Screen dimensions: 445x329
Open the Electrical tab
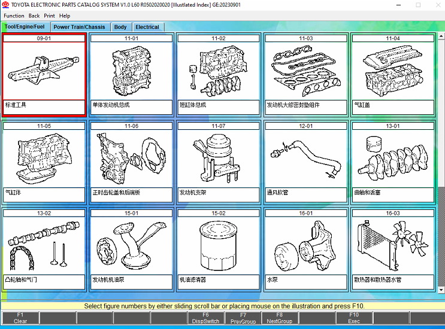click(147, 27)
